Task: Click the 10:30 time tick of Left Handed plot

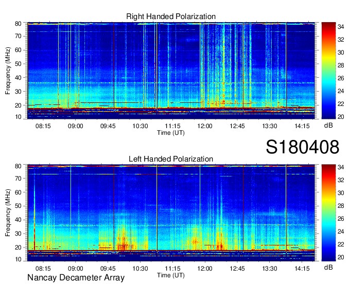Action: coord(140,269)
